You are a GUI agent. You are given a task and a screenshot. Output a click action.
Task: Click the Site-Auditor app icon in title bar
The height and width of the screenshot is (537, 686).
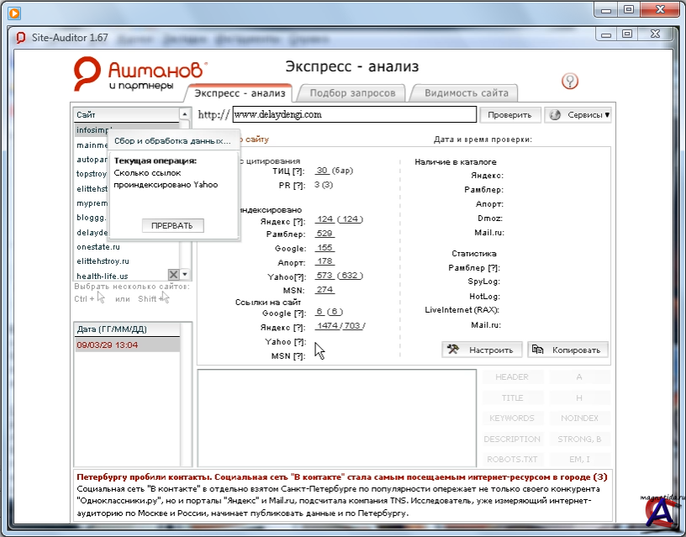[x=21, y=37]
